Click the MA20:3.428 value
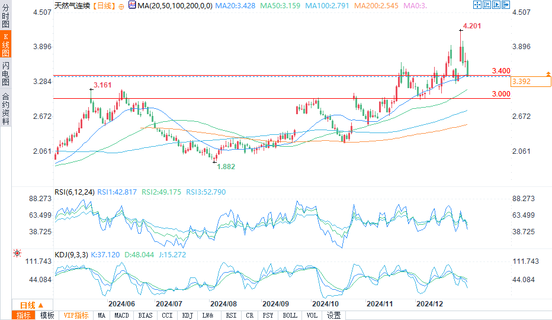The height and width of the screenshot is (320, 552). click(235, 6)
